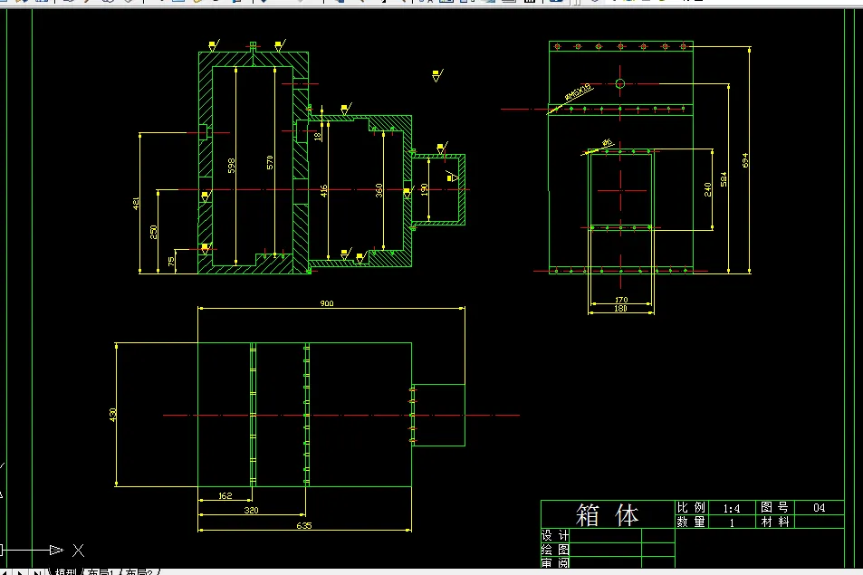Screen dimensions: 863x575
Task: Select the 箱体 title text
Action: [607, 514]
